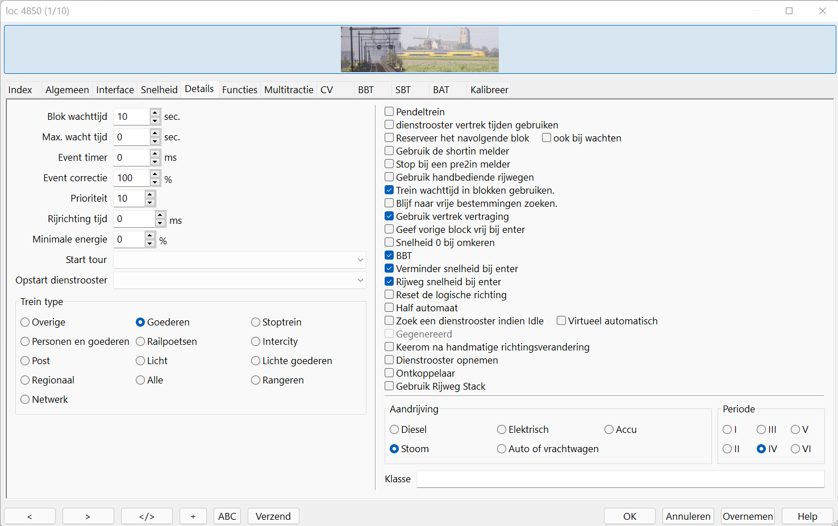The image size is (838, 526).
Task: Click into the Klasse text field
Action: click(620, 479)
